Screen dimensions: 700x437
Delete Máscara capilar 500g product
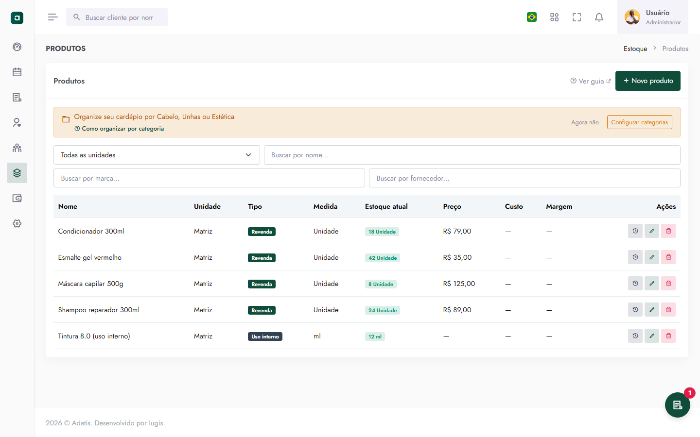668,284
